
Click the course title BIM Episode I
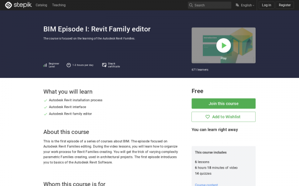pyautogui.click(x=97, y=29)
